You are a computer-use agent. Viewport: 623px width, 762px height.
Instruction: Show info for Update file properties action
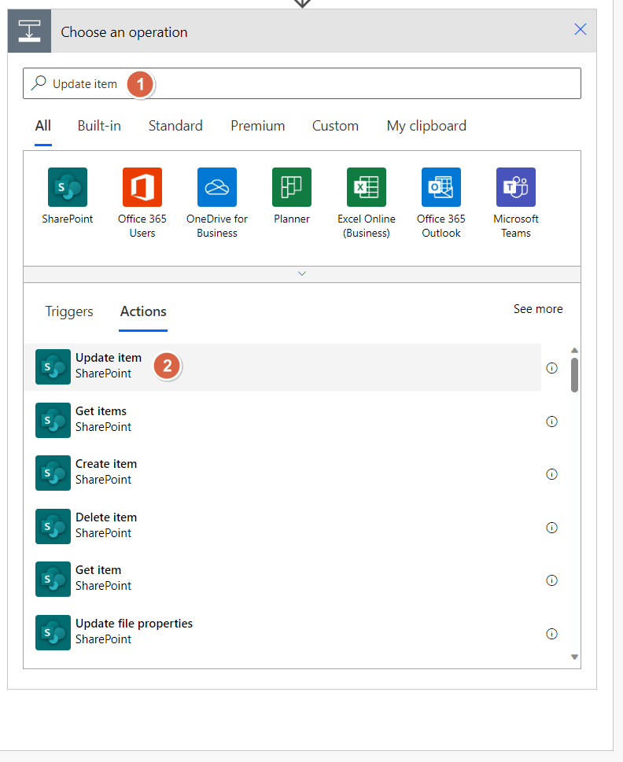click(551, 634)
